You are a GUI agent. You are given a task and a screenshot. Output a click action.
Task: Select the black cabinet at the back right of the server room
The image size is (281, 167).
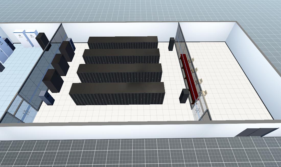pyautogui.click(x=172, y=44)
